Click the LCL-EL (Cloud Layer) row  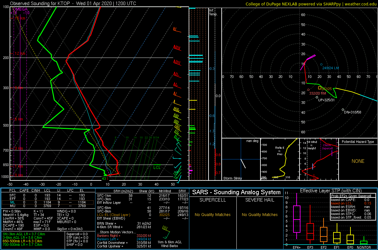pyautogui.click(x=143, y=215)
